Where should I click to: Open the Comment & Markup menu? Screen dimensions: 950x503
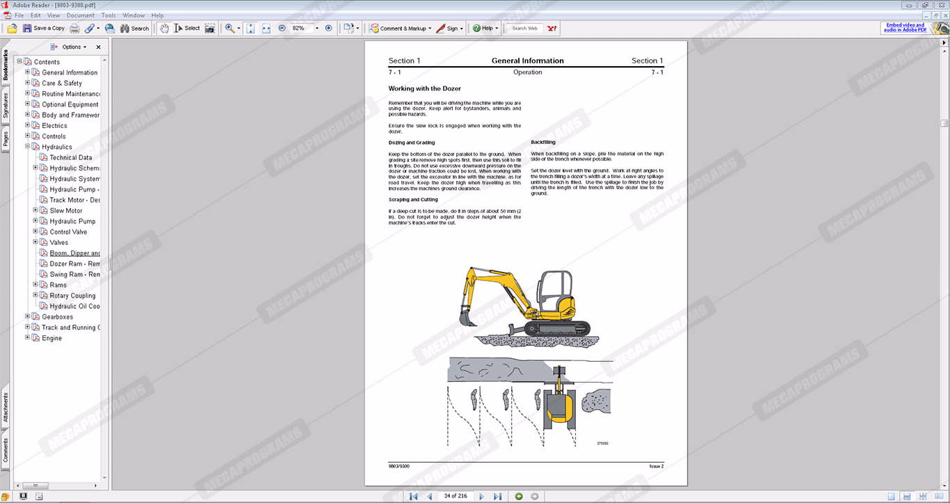tap(400, 29)
